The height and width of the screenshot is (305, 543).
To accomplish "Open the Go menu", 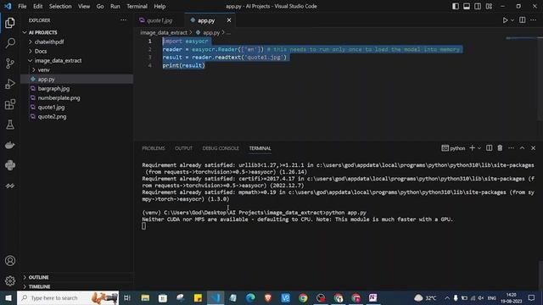I will coord(100,6).
